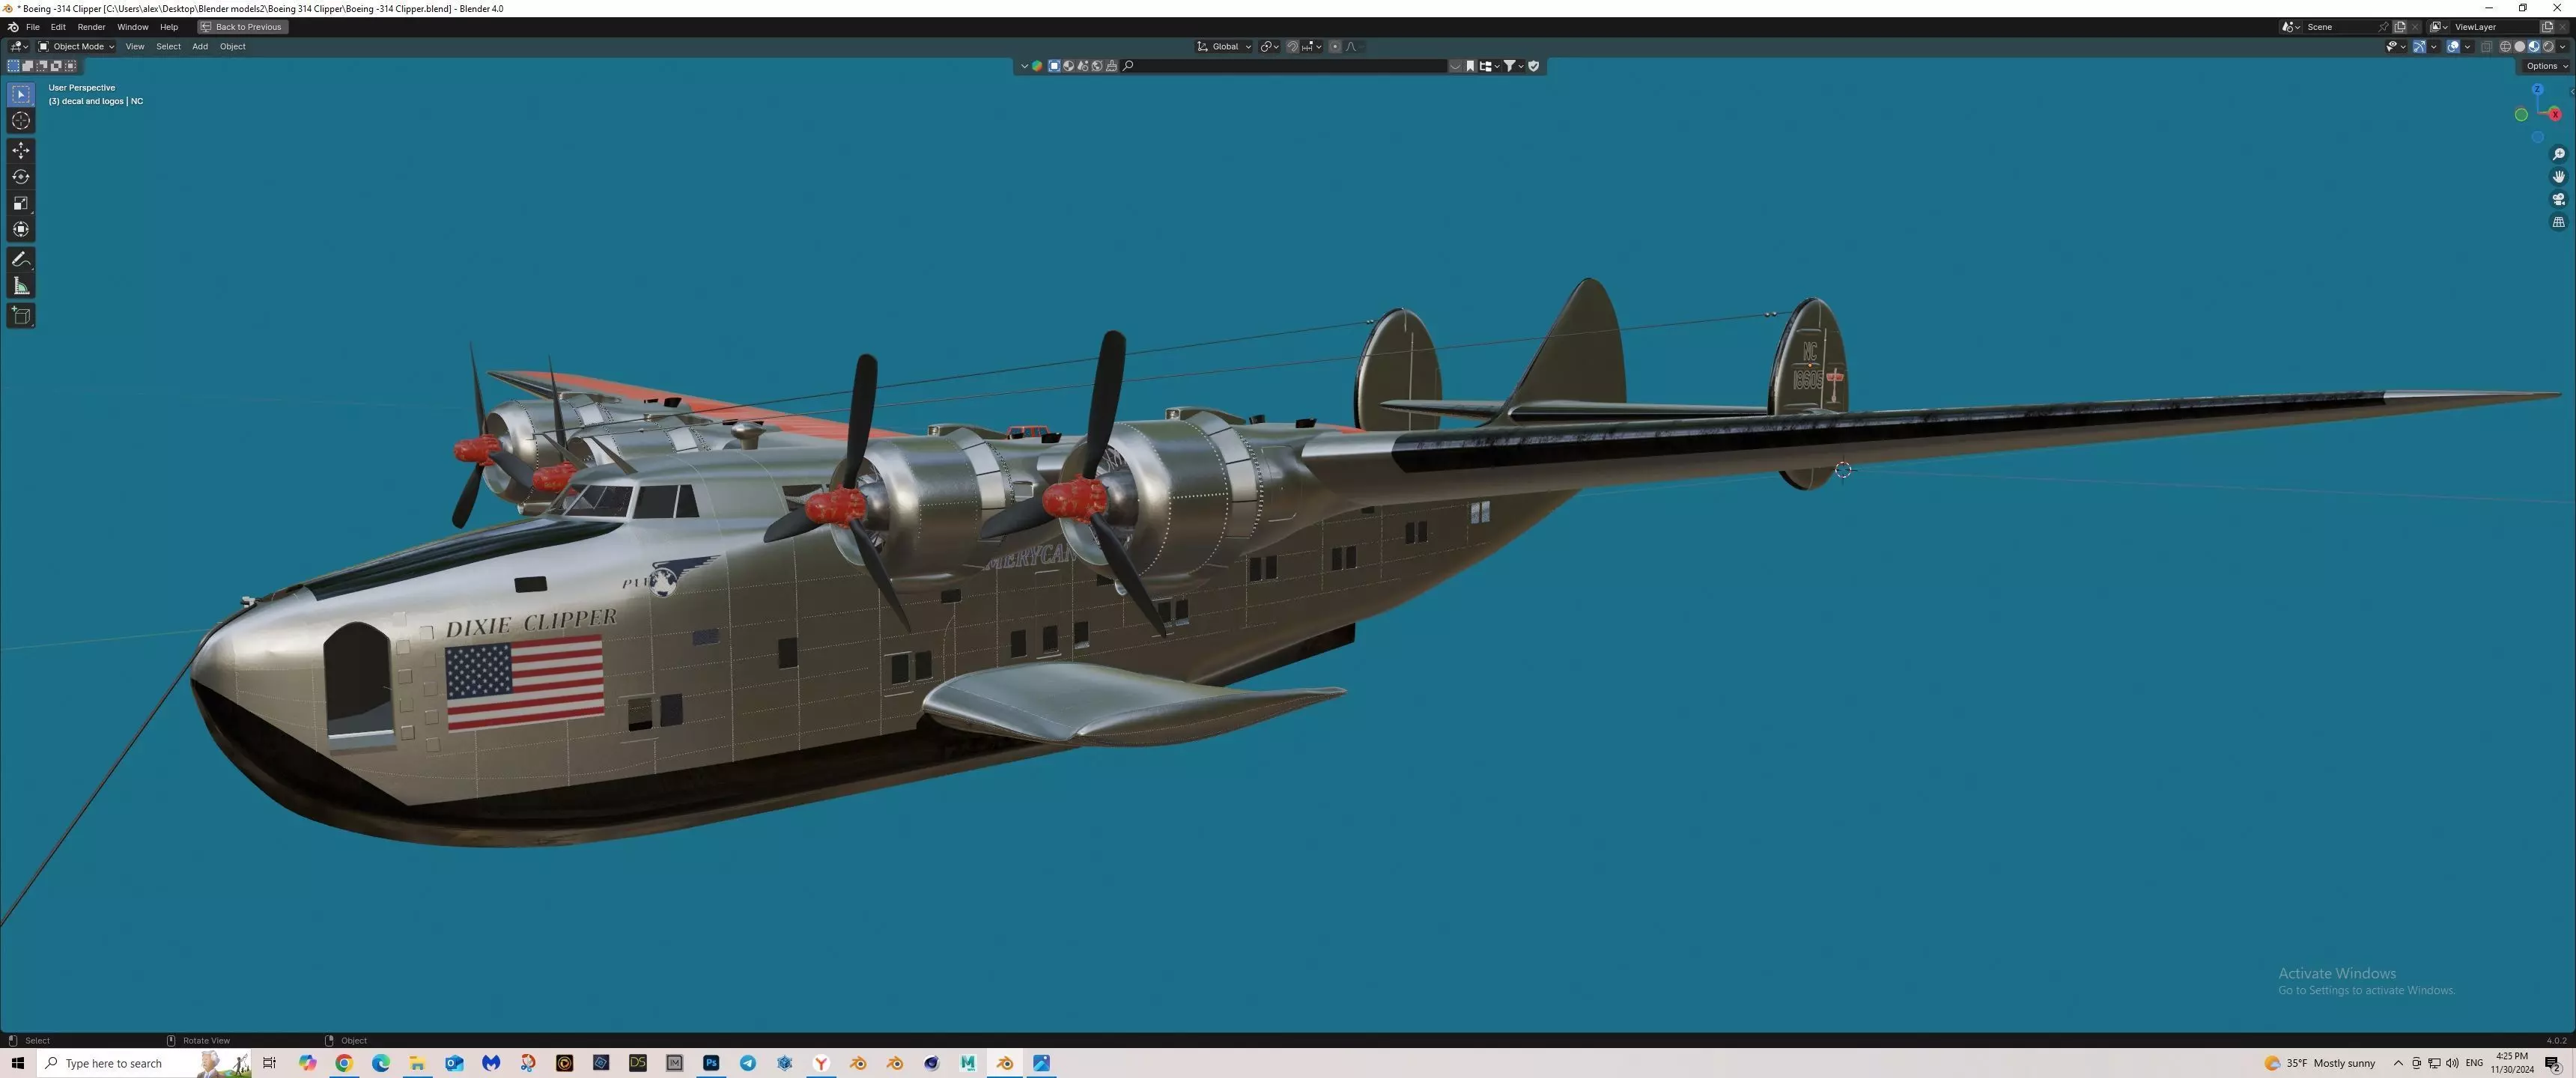Click the scene pin icon

2383,27
